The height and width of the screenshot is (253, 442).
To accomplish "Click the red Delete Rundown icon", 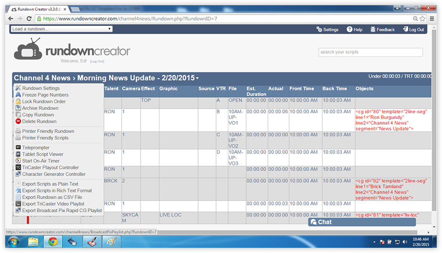I will [18, 121].
